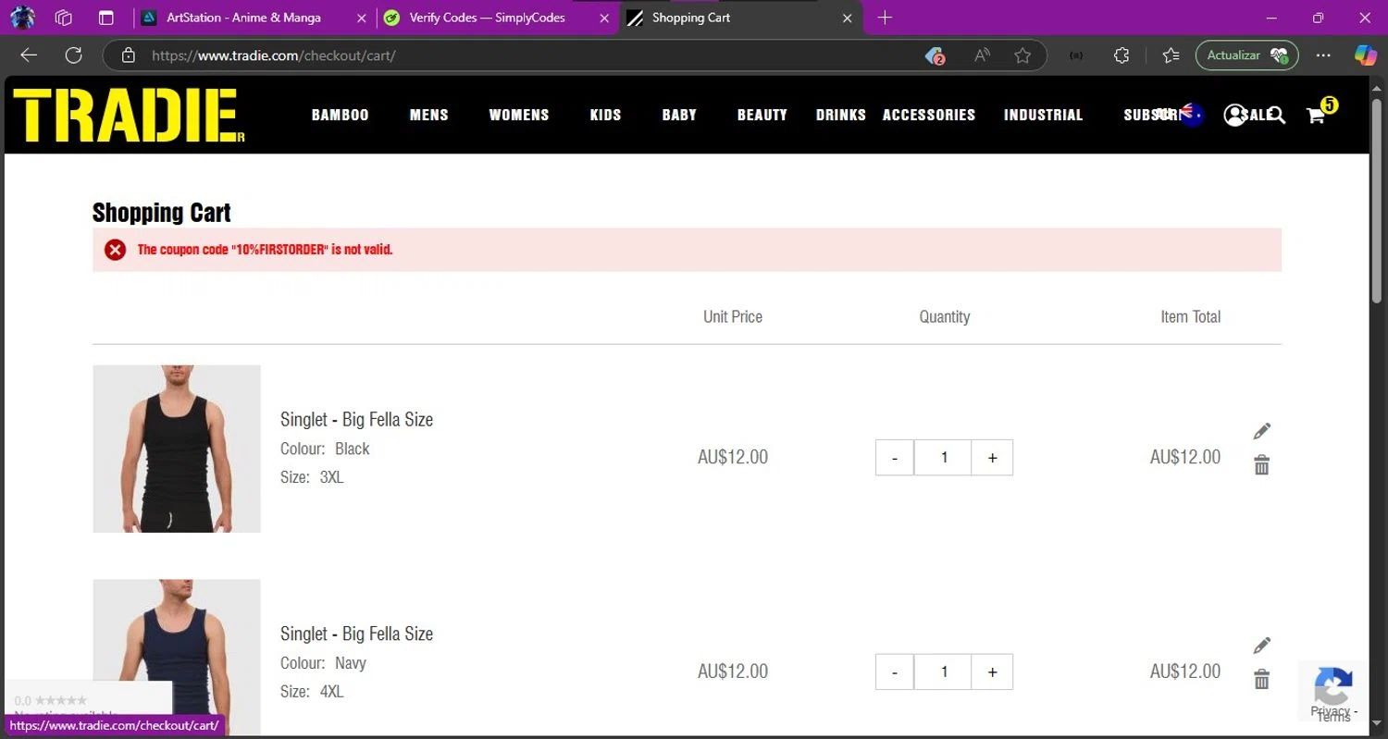Open the BAMBOO menu
Screen dimensions: 1388x739
click(x=341, y=115)
